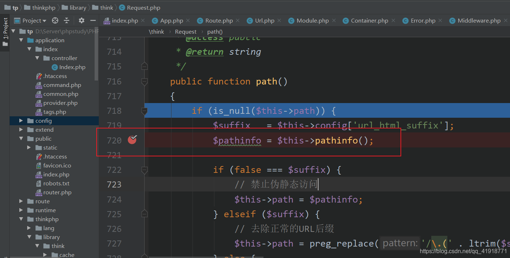Switch to the Url.php editor tab
Screen dimensions: 510x258
click(264, 21)
